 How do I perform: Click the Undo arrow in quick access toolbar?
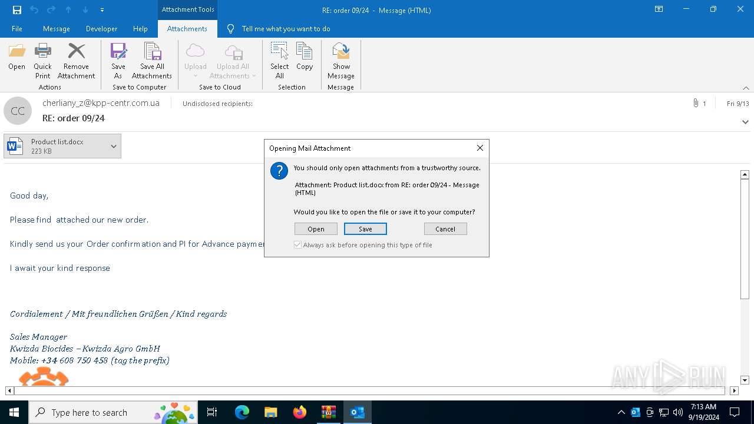34,10
